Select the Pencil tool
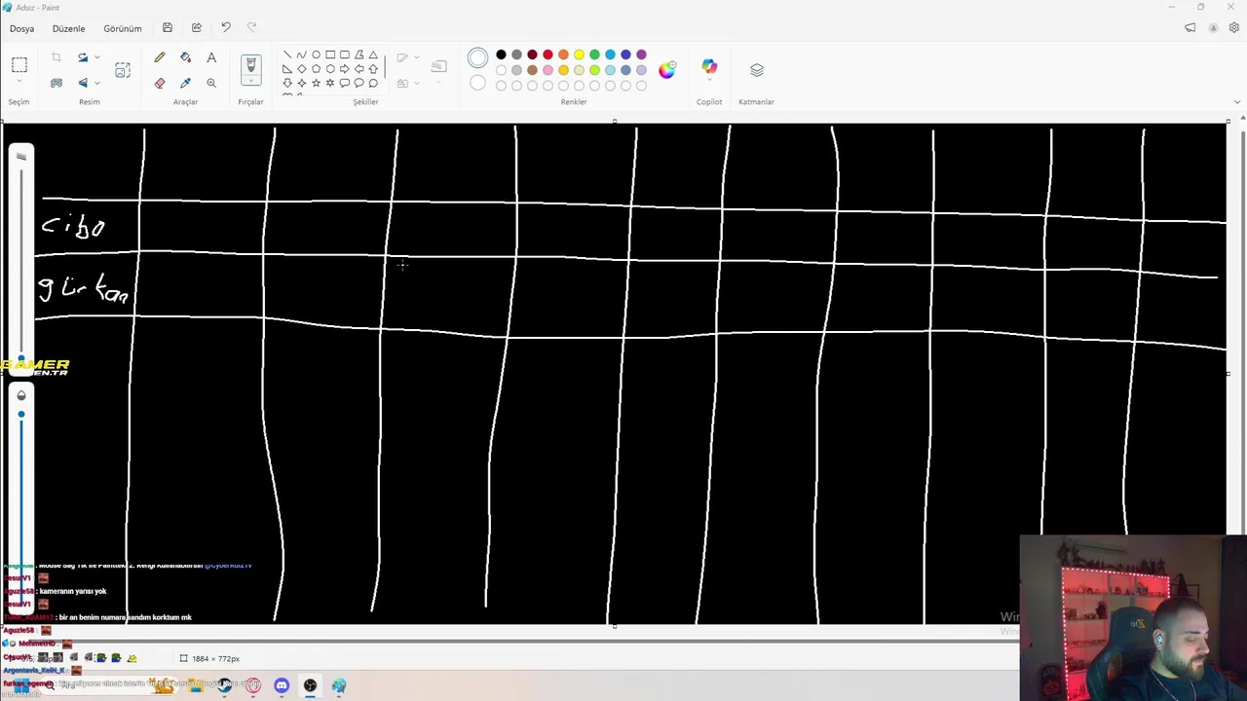The width and height of the screenshot is (1247, 701). coord(160,57)
